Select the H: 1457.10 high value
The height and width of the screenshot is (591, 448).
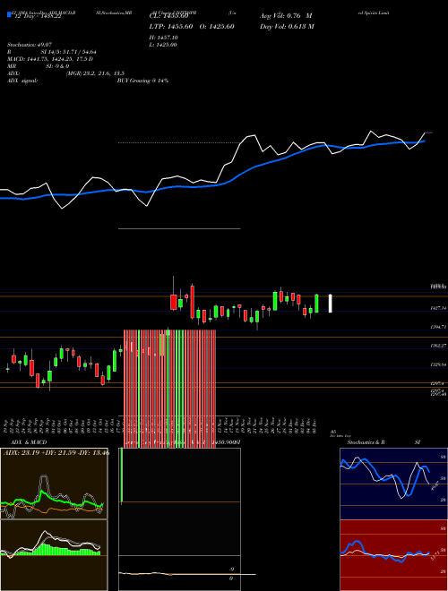pos(164,38)
